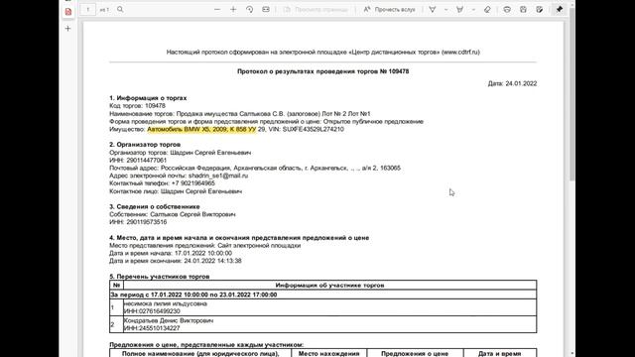Zoom in with the plus icon

click(233, 9)
